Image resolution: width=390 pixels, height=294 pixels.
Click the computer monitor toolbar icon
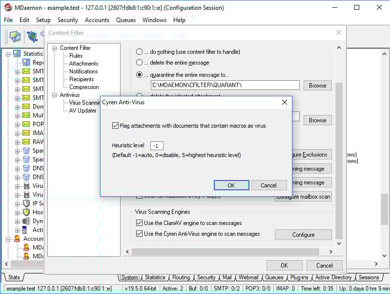[x=15, y=36]
